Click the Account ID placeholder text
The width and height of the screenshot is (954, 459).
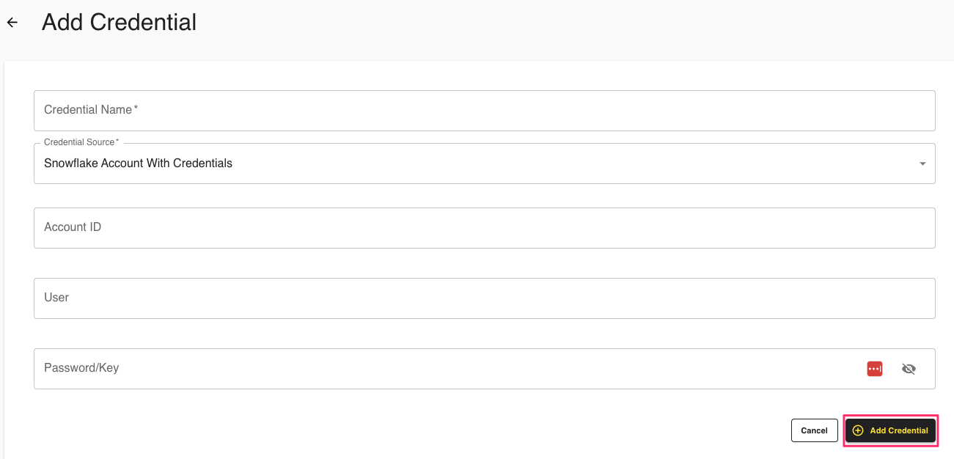(73, 227)
